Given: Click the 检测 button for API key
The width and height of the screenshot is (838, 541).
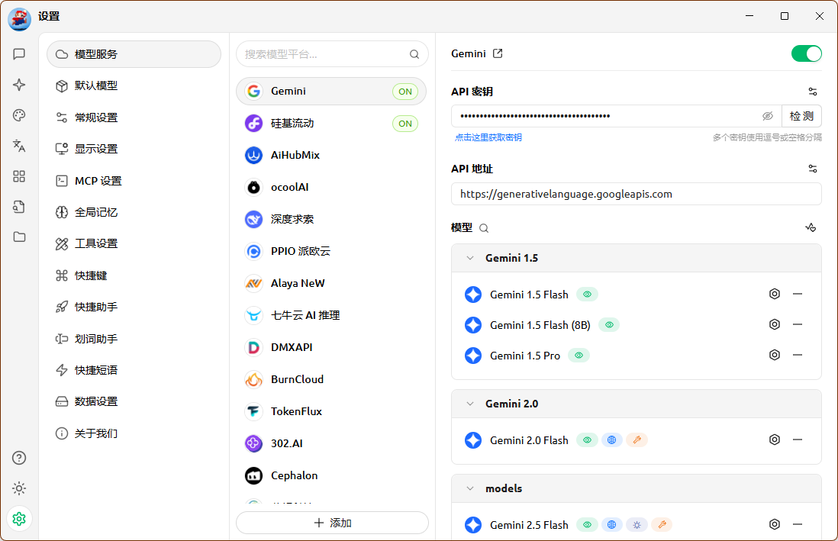Looking at the screenshot, I should [801, 116].
